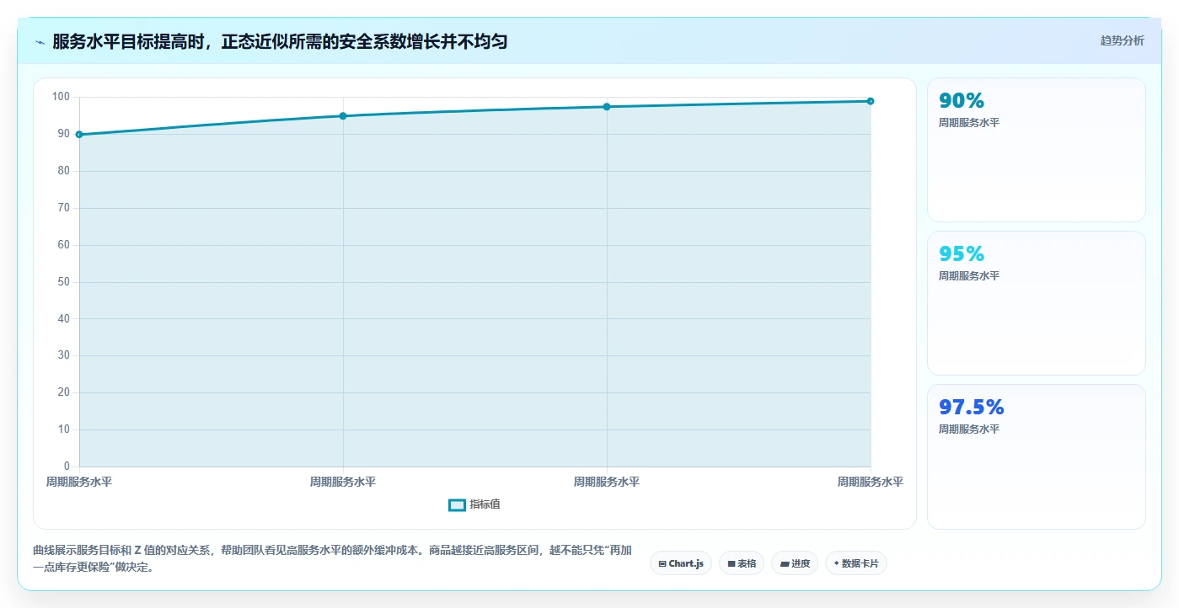Image resolution: width=1179 pixels, height=608 pixels.
Task: Toggle the 指标值 legend color box
Action: 457,504
